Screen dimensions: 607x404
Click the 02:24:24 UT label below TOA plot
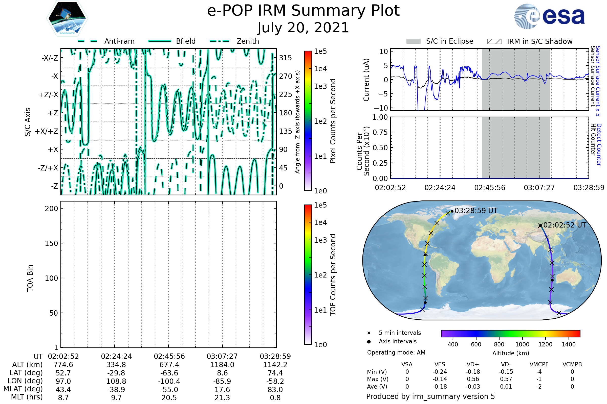click(116, 356)
